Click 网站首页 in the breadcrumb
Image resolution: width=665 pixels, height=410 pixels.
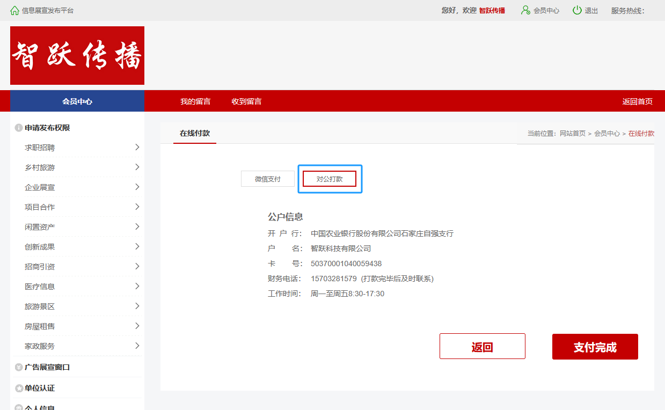572,134
